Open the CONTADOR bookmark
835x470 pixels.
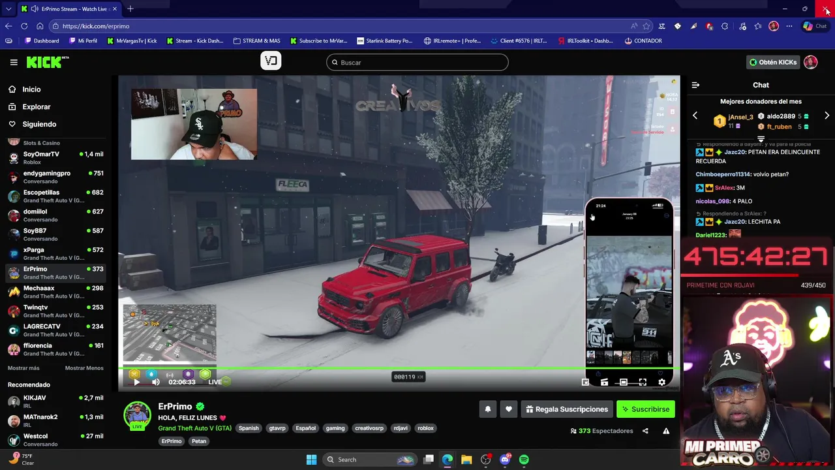pyautogui.click(x=643, y=40)
